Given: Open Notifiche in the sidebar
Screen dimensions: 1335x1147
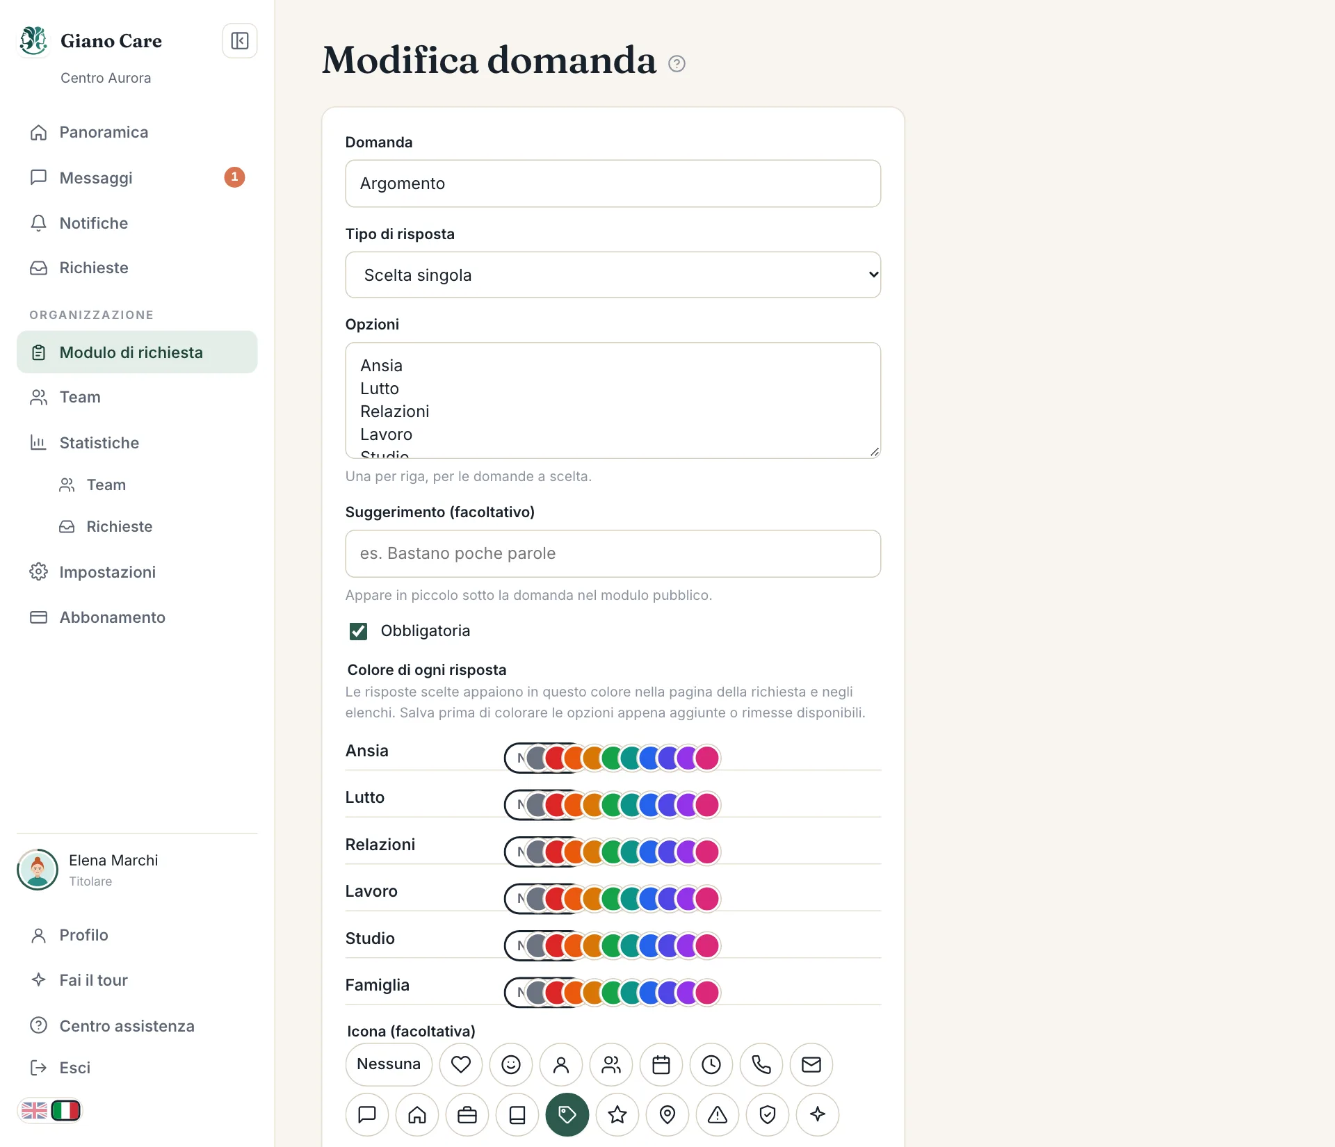Looking at the screenshot, I should tap(137, 223).
